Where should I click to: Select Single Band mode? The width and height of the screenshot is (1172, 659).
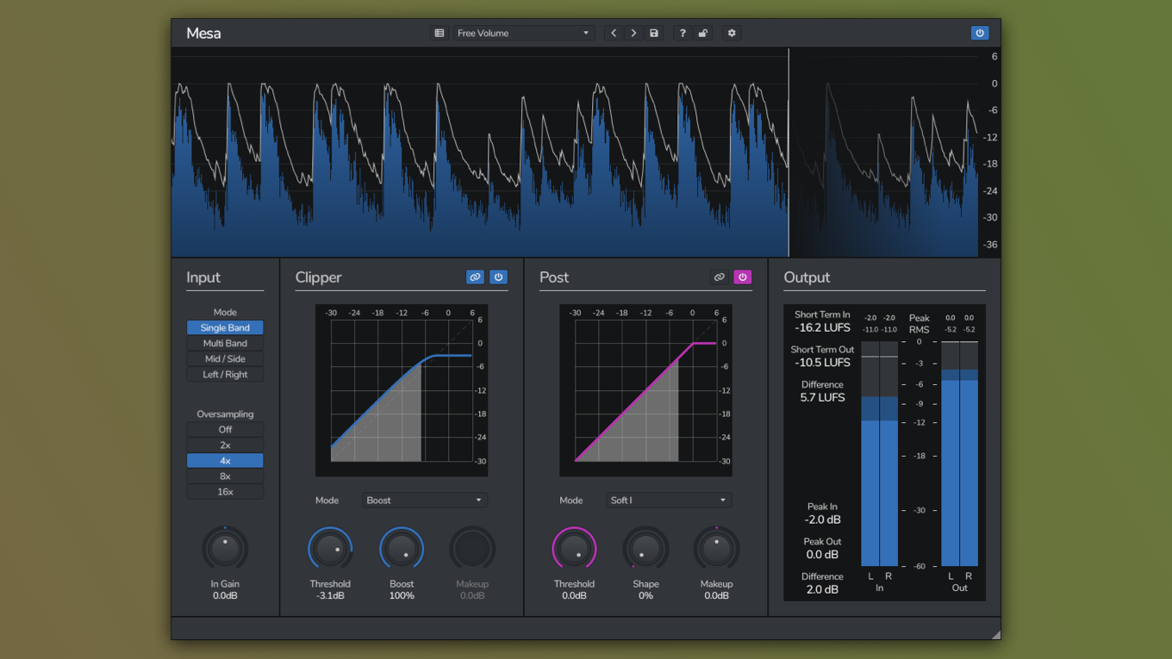[x=225, y=328]
